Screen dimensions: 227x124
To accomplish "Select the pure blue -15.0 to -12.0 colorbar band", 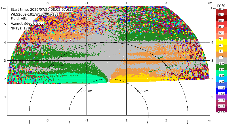I will [x=221, y=91].
